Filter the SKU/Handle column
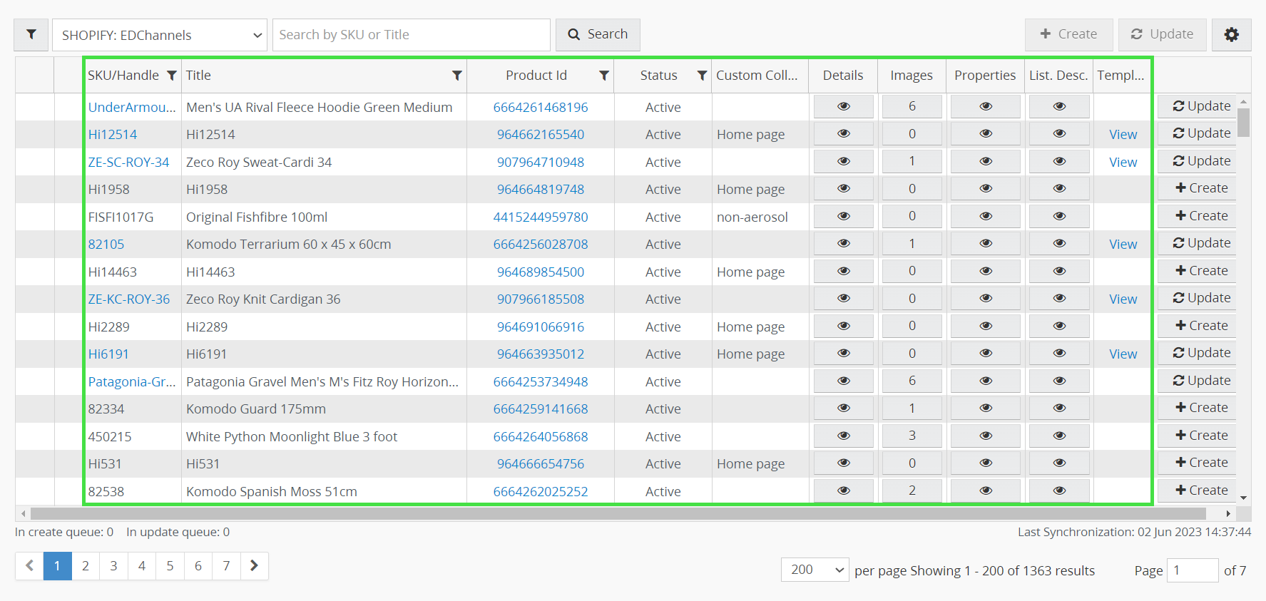This screenshot has width=1266, height=601. [171, 76]
